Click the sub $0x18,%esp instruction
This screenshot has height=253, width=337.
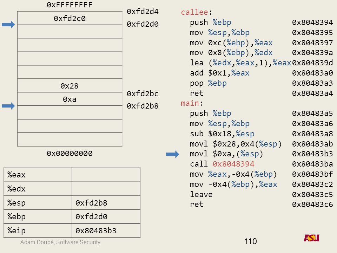click(222, 134)
